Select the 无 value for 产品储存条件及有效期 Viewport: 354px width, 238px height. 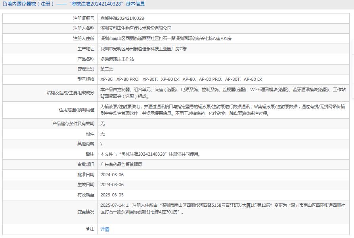pos(103,124)
